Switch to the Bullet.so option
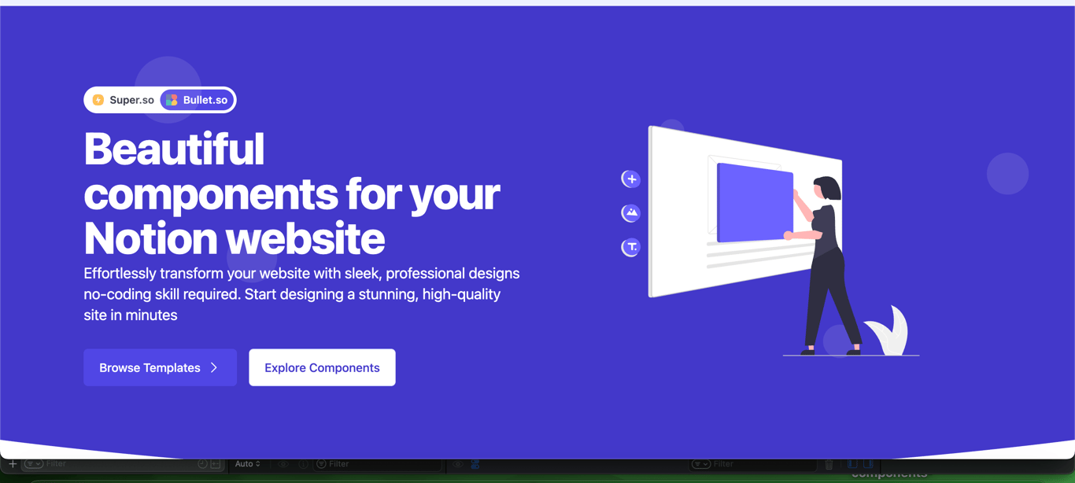The image size is (1075, 483). [197, 100]
